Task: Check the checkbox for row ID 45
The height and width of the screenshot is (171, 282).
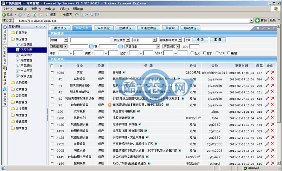Action: (52, 79)
